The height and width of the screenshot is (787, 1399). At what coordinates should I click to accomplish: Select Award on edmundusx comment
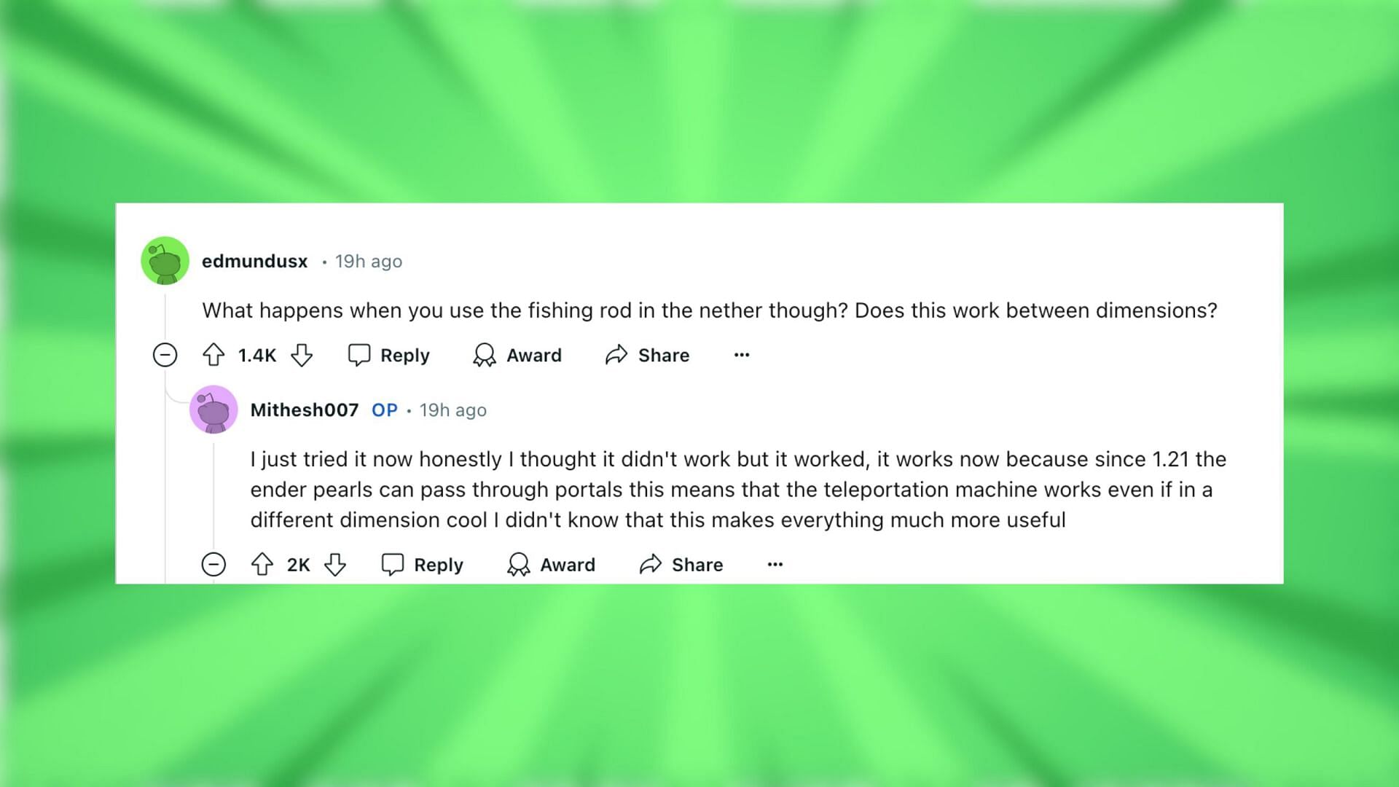tap(517, 355)
